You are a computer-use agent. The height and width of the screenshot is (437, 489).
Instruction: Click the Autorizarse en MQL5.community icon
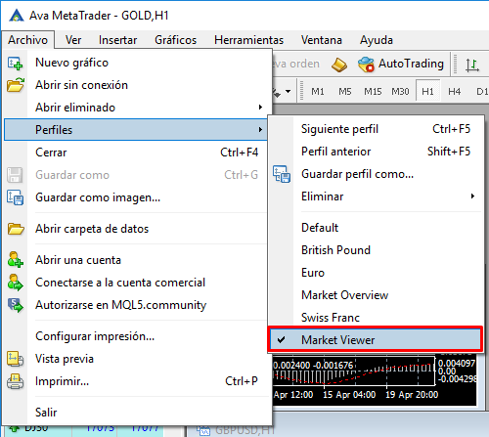15,305
